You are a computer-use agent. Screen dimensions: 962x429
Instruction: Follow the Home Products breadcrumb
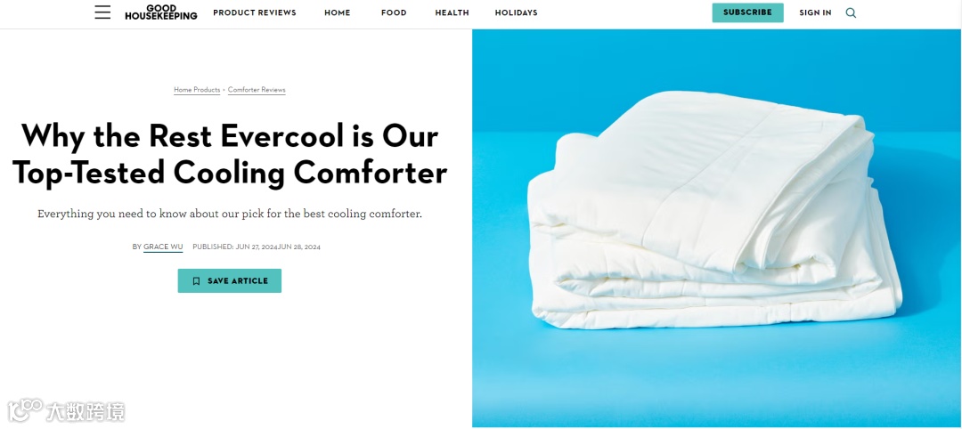pyautogui.click(x=197, y=90)
